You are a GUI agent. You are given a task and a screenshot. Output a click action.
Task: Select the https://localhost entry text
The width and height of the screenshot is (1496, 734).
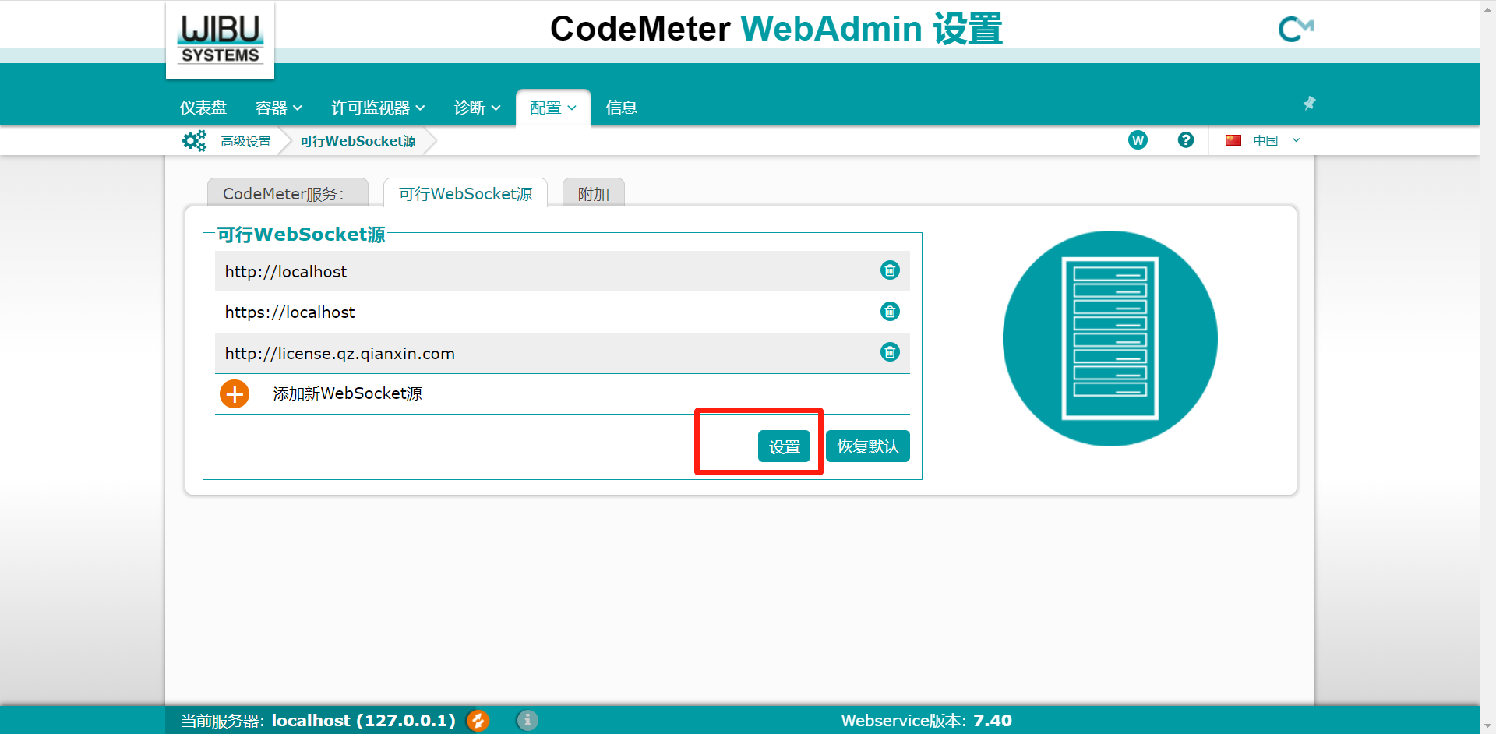click(x=290, y=312)
